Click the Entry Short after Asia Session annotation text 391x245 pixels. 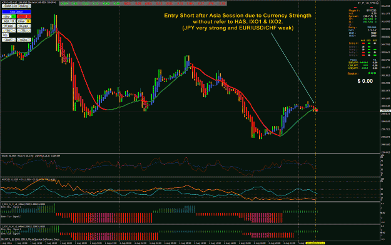[x=238, y=22]
